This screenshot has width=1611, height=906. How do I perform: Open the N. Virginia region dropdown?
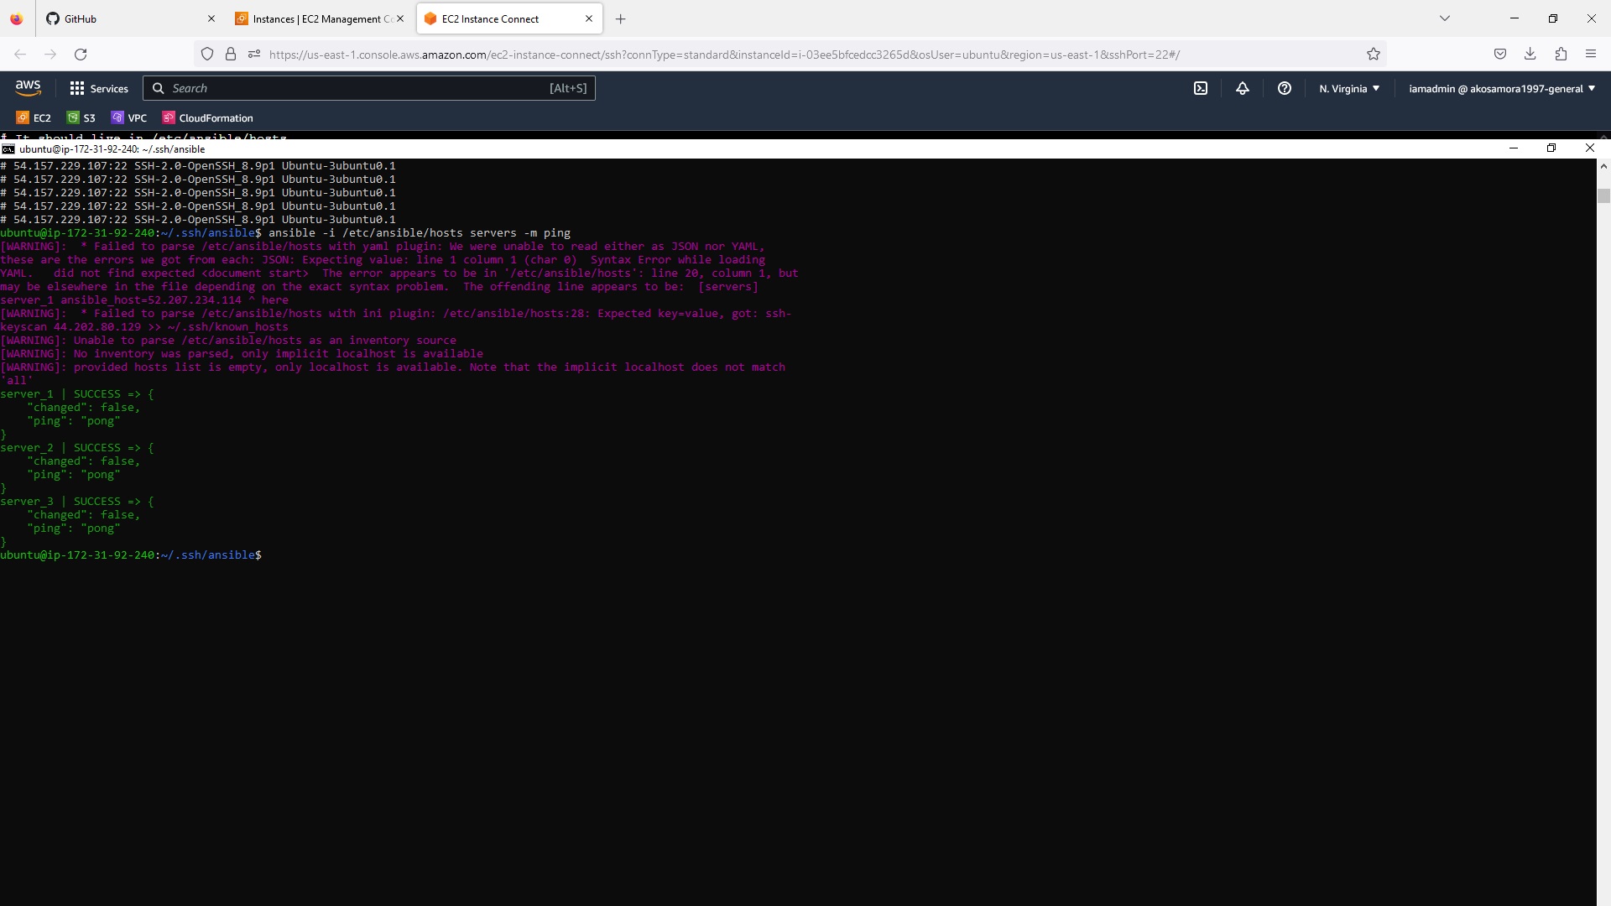tap(1348, 88)
